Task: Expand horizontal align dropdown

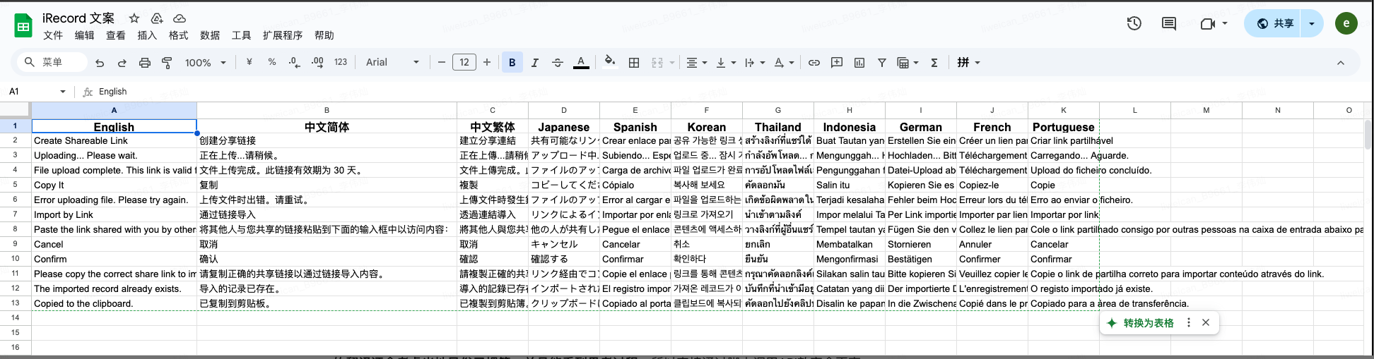Action: pyautogui.click(x=705, y=63)
